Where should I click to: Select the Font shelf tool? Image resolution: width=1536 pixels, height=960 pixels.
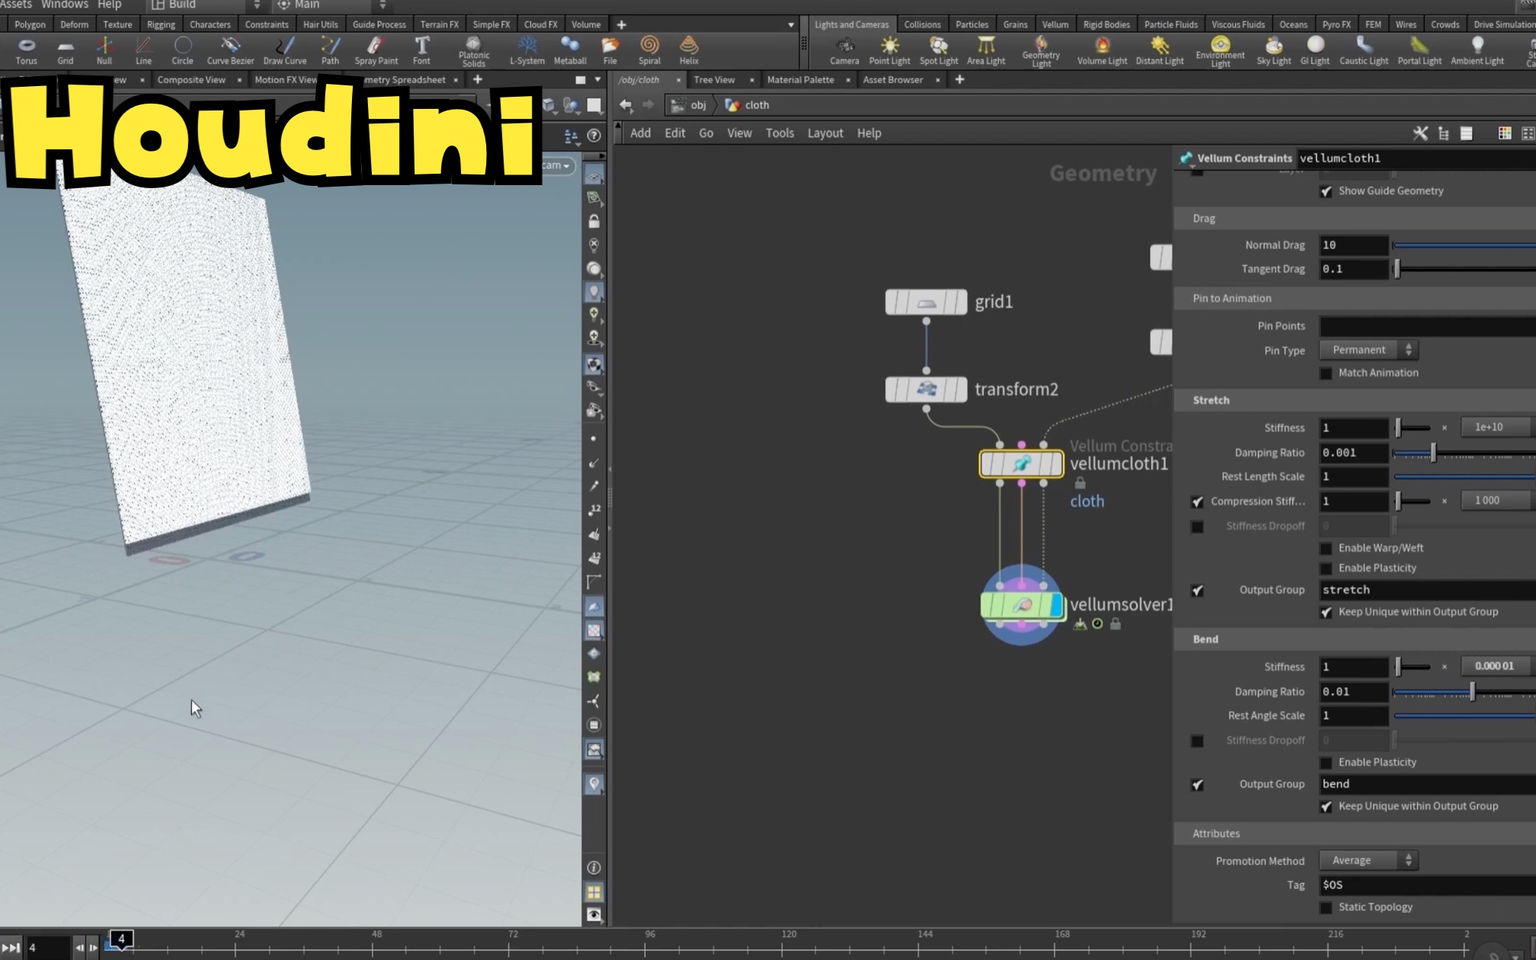[421, 50]
